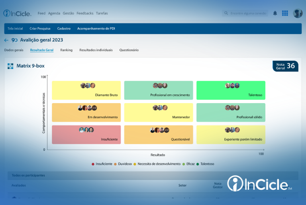Click the +12 badge in Em desenvolvimento

pos(94,108)
